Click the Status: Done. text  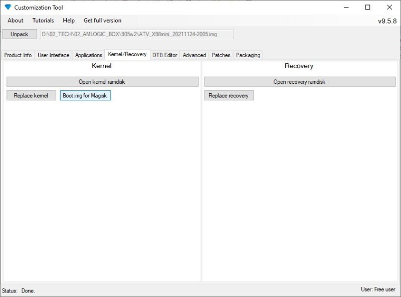click(19, 290)
